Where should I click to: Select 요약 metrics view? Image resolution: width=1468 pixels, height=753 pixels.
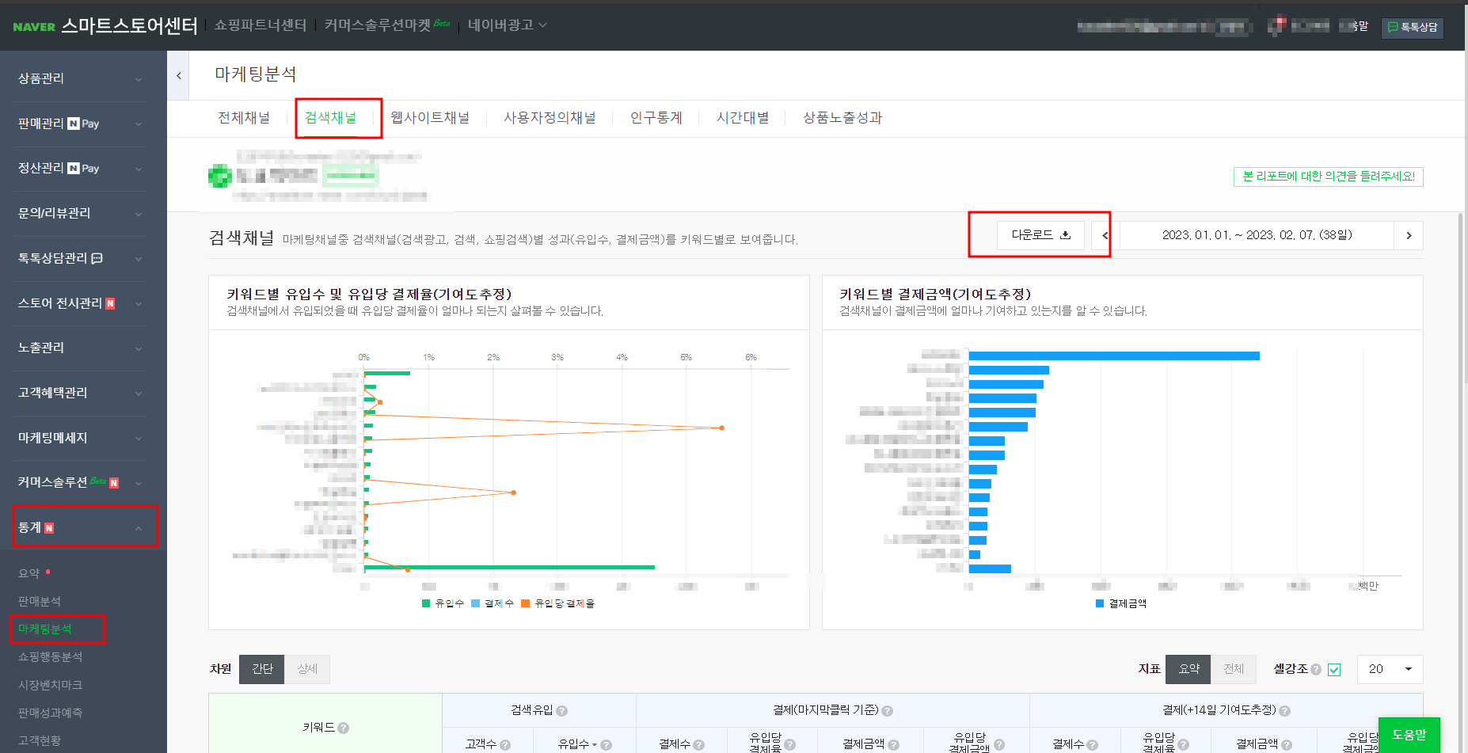(1189, 669)
